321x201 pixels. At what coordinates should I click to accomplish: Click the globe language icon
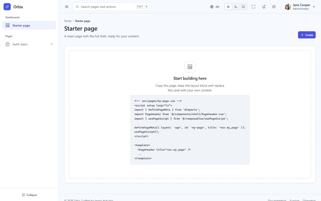[x=212, y=7]
